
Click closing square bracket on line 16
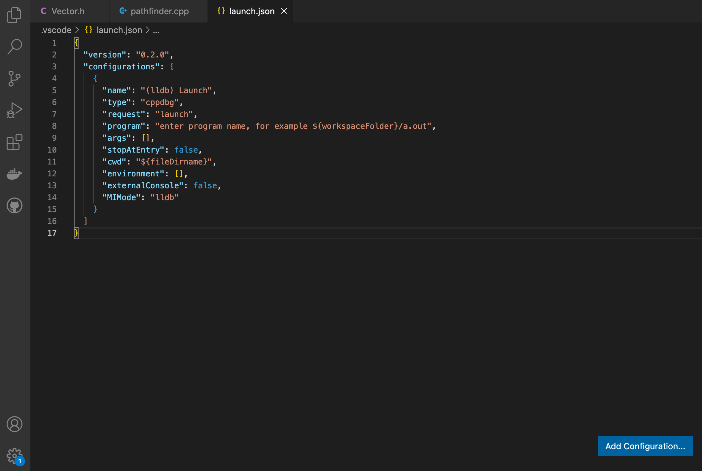point(86,221)
